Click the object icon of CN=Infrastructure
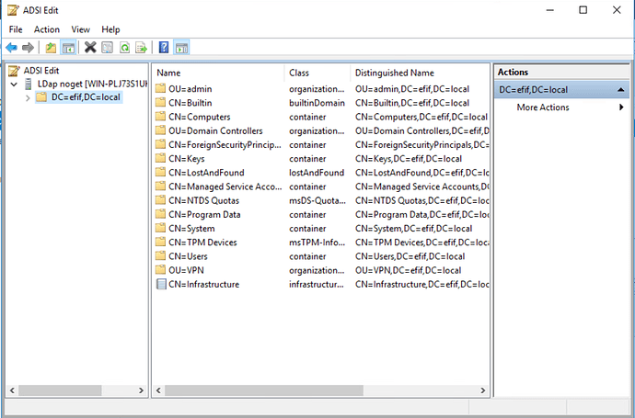This screenshot has height=418, width=635. click(161, 284)
